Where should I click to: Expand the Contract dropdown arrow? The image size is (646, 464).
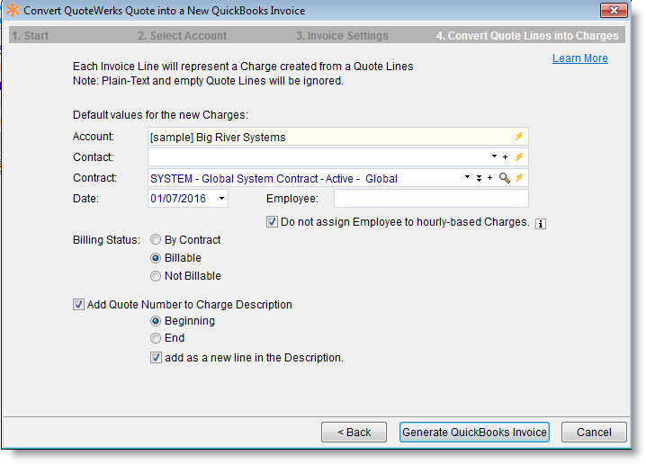click(467, 178)
